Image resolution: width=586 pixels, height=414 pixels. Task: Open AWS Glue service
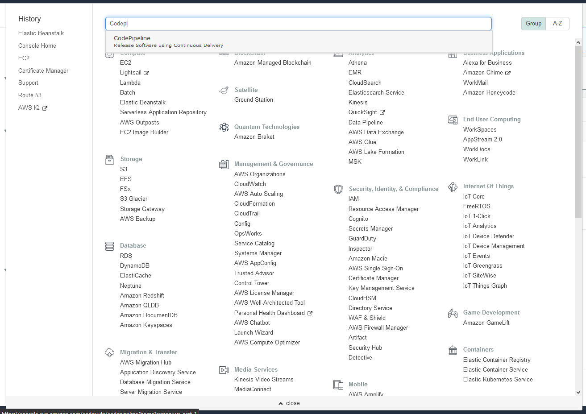pyautogui.click(x=362, y=142)
